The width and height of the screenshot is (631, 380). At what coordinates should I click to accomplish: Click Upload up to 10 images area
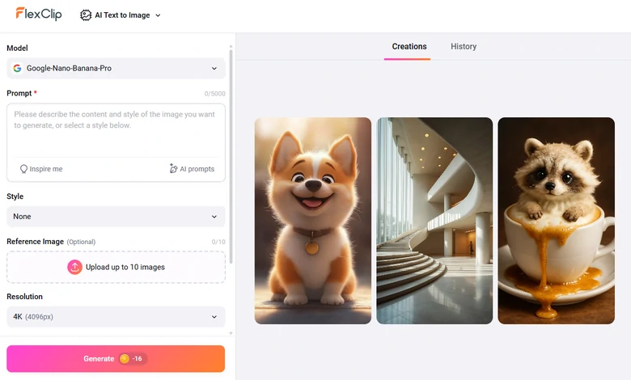(x=116, y=267)
